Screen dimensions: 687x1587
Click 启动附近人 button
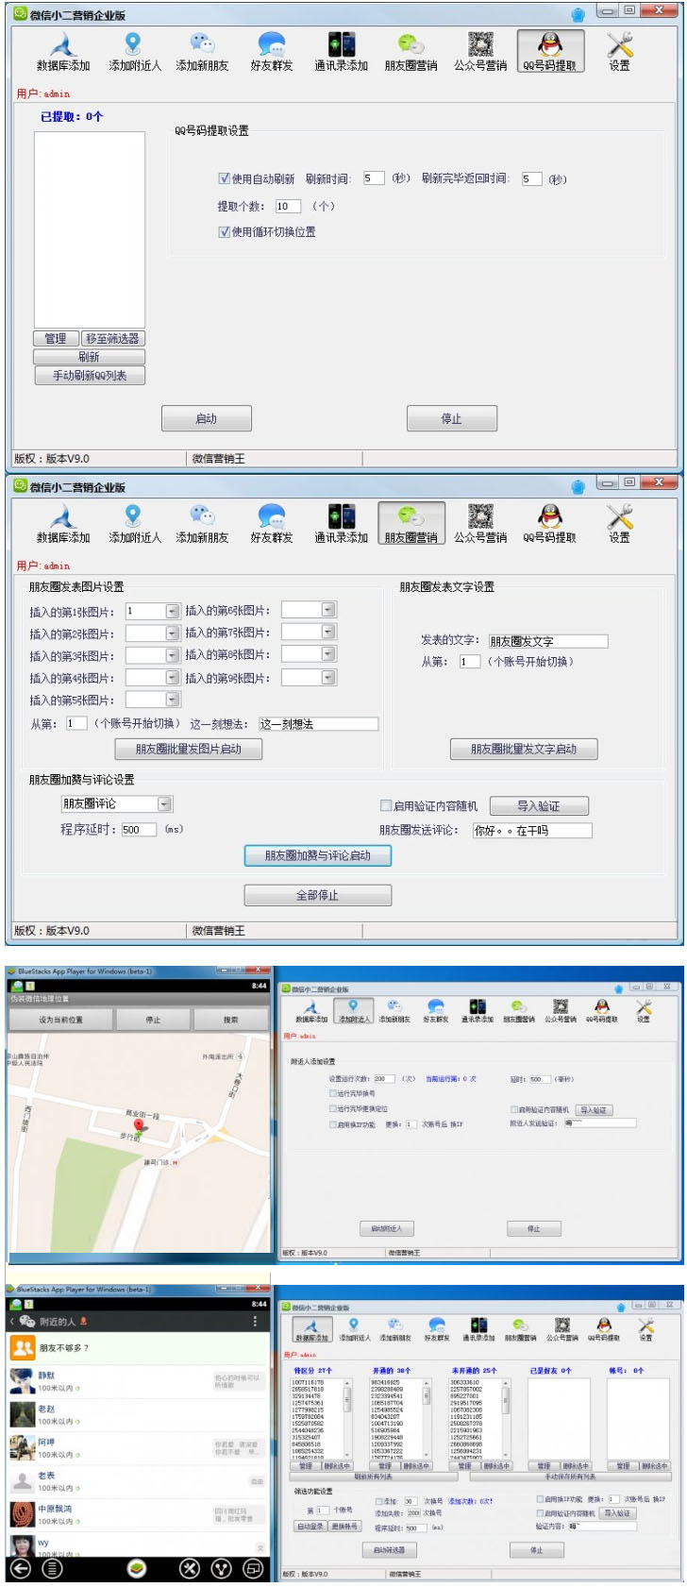[x=386, y=1228]
